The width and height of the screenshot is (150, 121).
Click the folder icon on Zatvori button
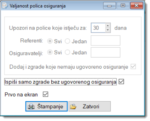point(73,106)
